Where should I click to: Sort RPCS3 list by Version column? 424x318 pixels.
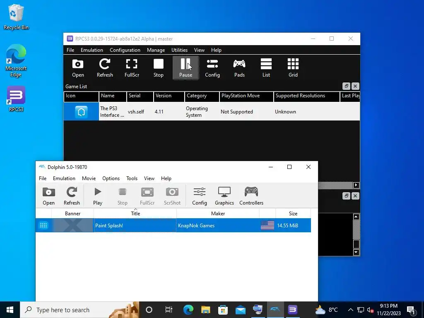pyautogui.click(x=169, y=96)
